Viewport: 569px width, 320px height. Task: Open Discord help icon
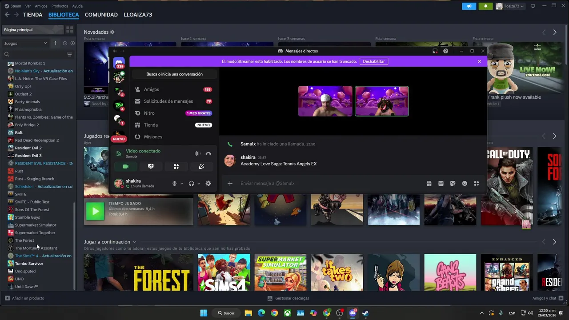tap(445, 51)
